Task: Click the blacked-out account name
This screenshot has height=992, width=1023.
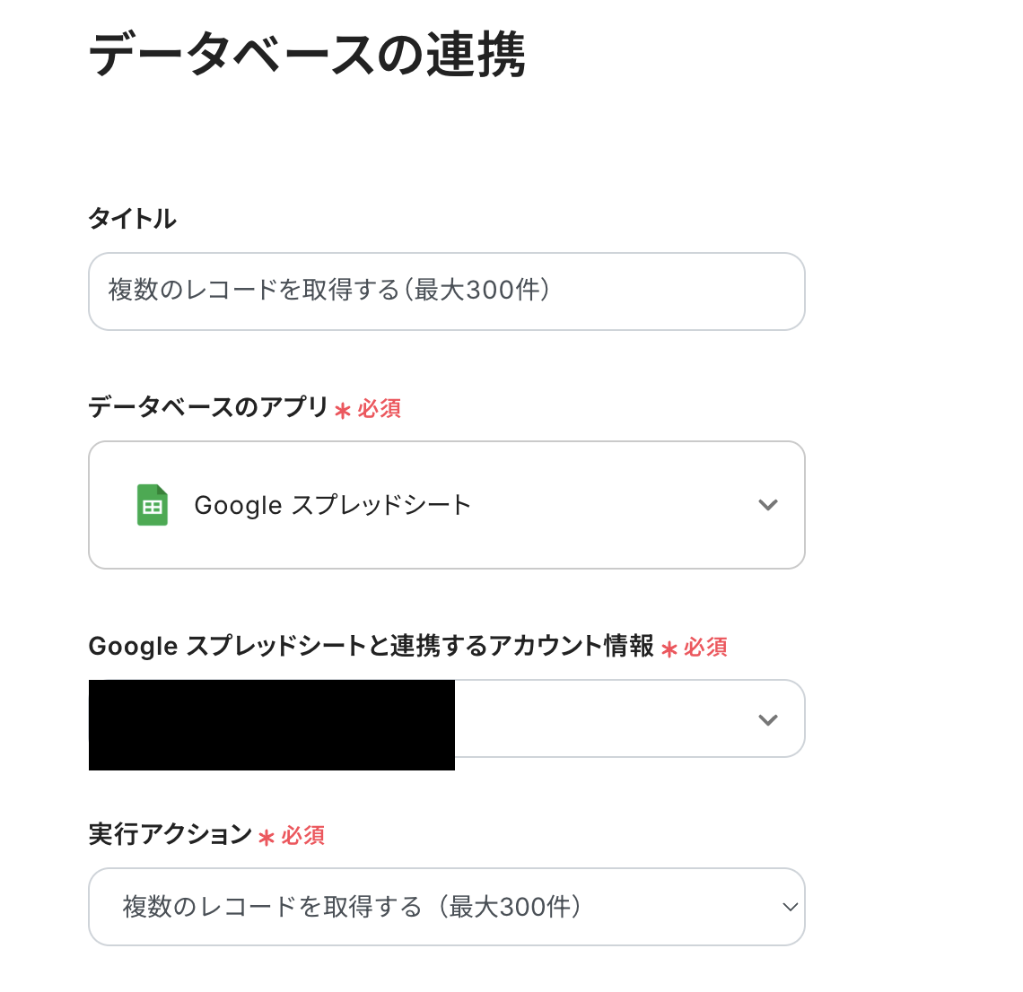Action: (271, 725)
